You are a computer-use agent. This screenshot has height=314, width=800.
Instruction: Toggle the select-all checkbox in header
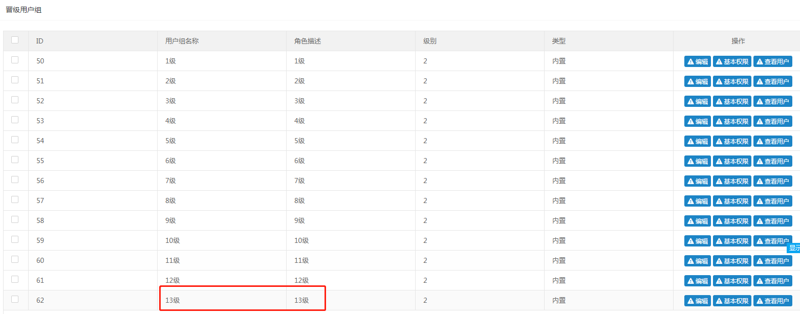click(x=15, y=40)
